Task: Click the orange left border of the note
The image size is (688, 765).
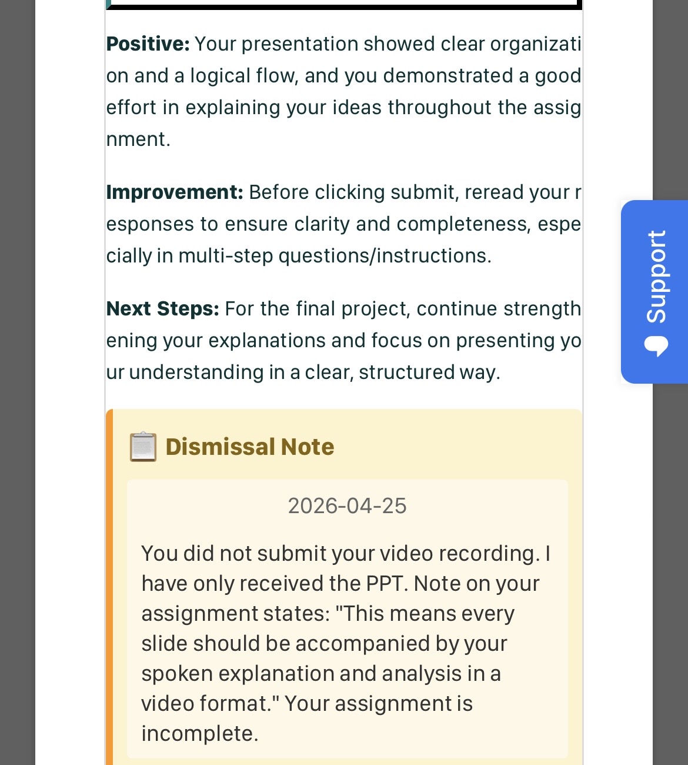Action: point(109,588)
